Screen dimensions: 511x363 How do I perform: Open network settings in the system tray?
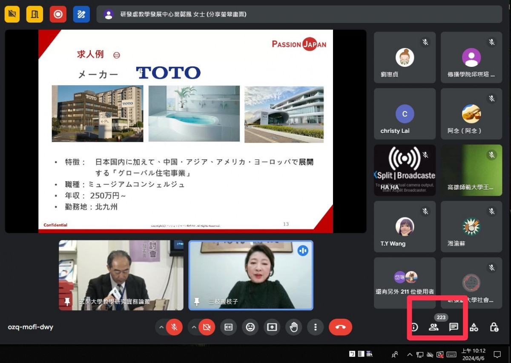420,354
